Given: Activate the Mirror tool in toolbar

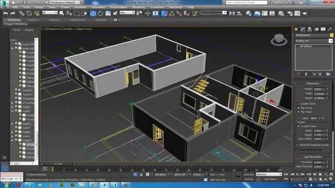Looking at the screenshot, I should [x=232, y=14].
